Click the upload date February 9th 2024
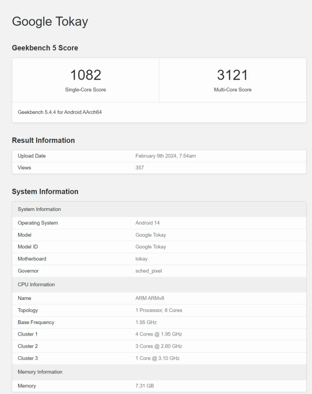 click(165, 156)
